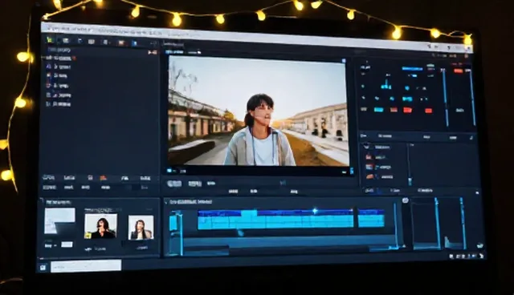Click the orange-and-white icon at the media list's top right
This screenshot has width=514, height=295.
coord(153,52)
